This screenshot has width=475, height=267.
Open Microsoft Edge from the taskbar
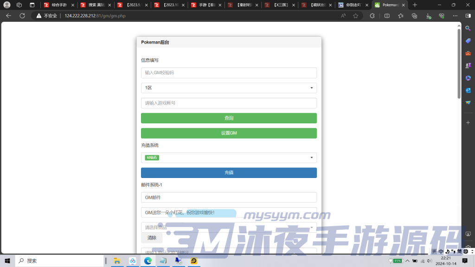[148, 261]
